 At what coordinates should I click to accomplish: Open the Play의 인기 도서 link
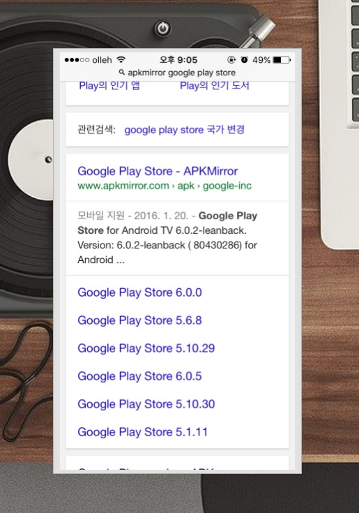[x=215, y=86]
